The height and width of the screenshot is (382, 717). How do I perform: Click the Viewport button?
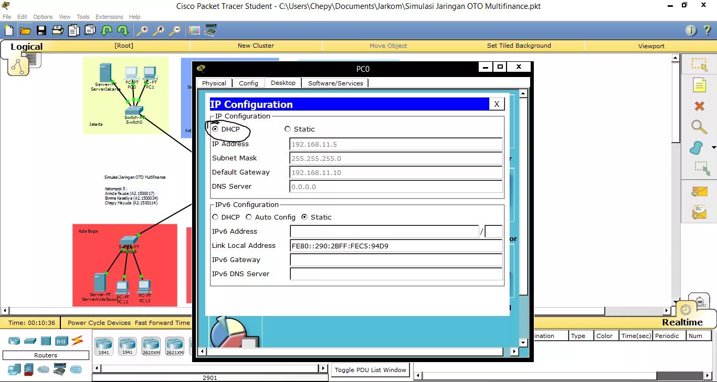tap(651, 46)
